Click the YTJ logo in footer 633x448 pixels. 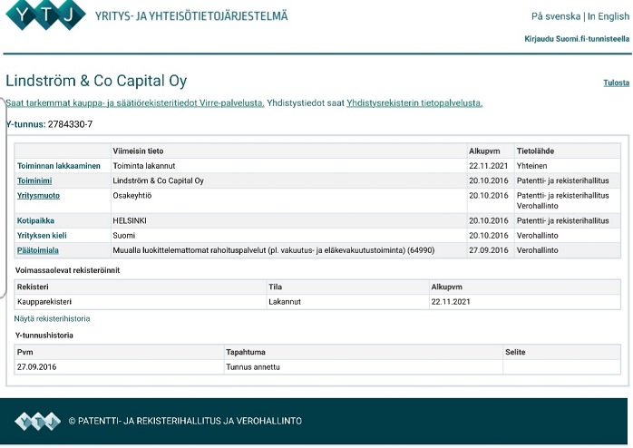[37, 421]
